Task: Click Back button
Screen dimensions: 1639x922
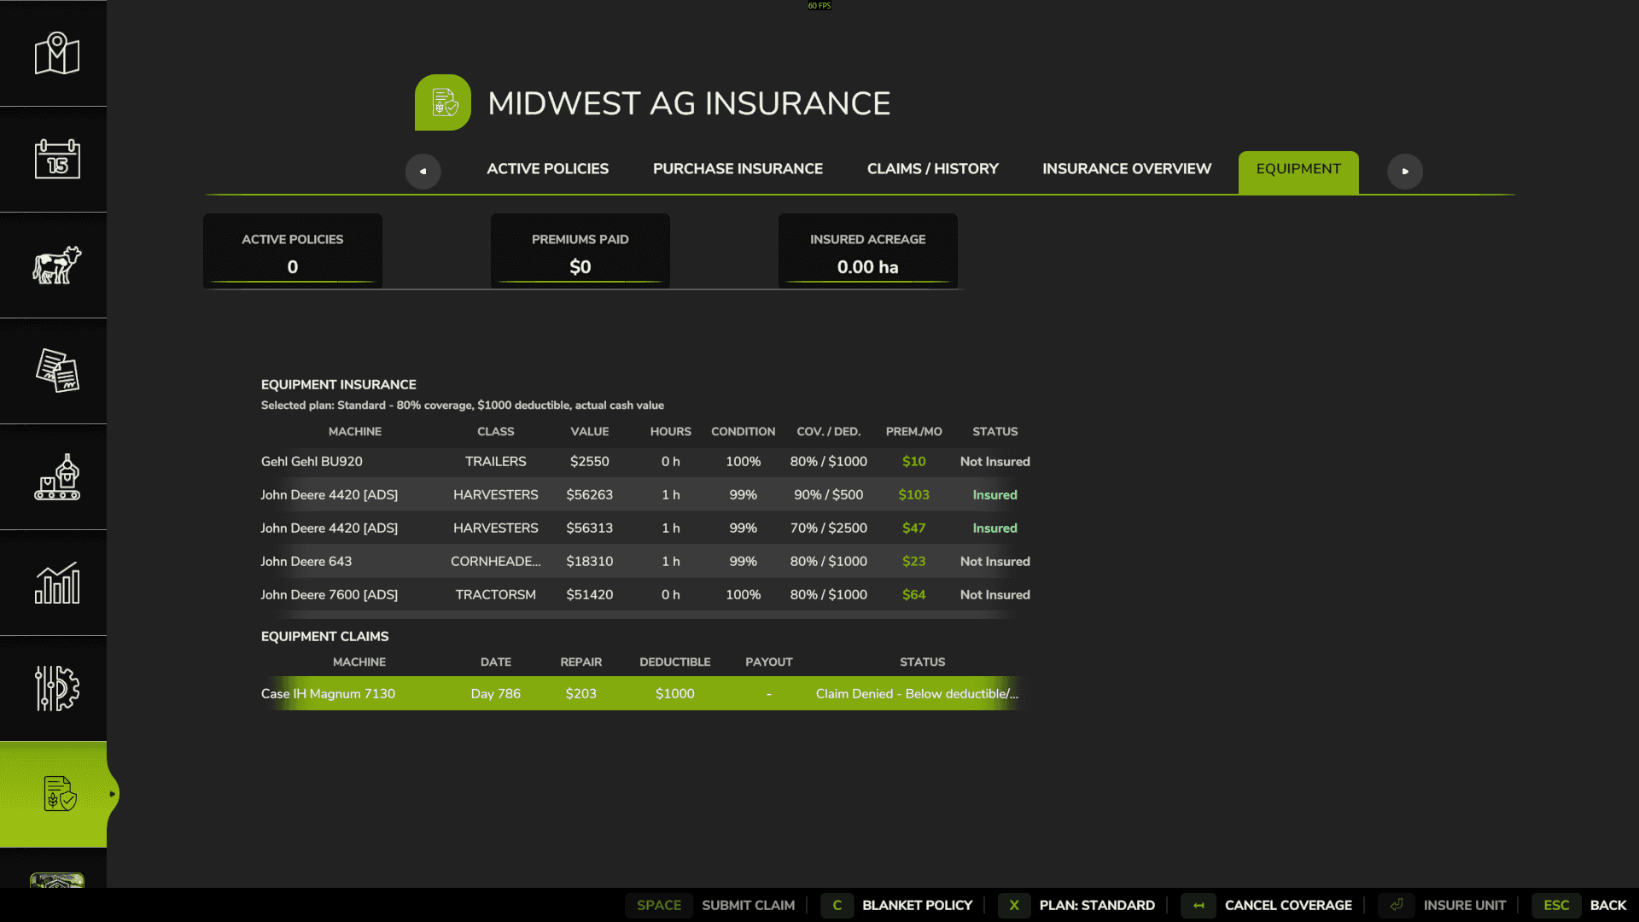Action: (1608, 905)
